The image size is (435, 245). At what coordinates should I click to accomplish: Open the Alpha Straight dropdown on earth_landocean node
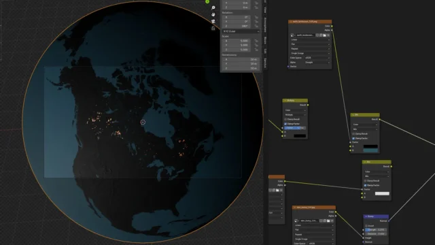[317, 62]
